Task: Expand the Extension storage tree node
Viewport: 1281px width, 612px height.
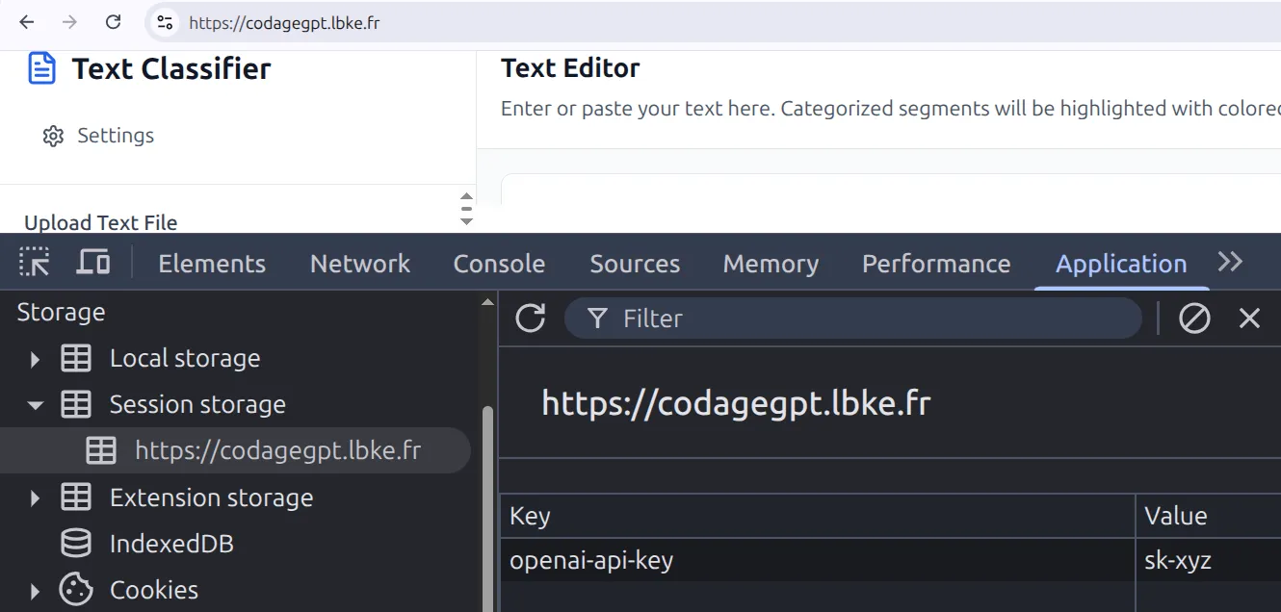Action: pos(36,498)
